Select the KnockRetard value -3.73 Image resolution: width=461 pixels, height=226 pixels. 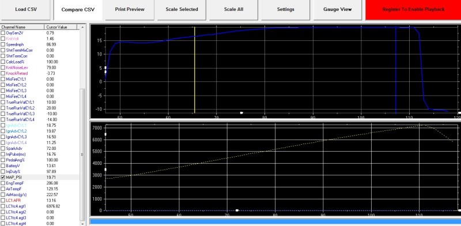[51, 73]
